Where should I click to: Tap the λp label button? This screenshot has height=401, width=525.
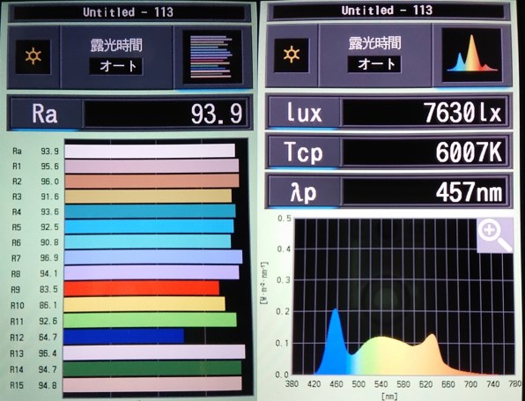pyautogui.click(x=304, y=191)
